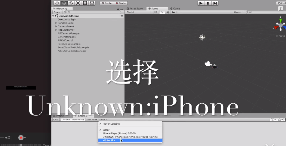Select the Rect transform tool
The width and height of the screenshot is (286, 146).
tap(85, 3)
